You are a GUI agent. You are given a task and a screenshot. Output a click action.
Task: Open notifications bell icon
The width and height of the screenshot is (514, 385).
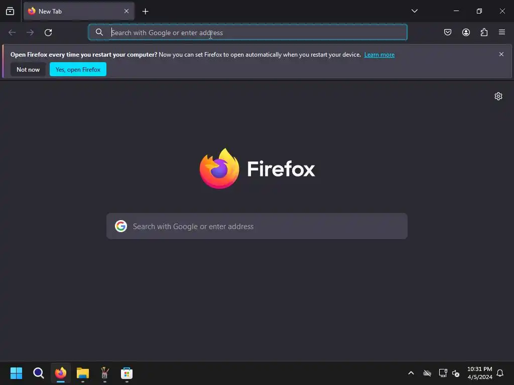[x=500, y=373]
